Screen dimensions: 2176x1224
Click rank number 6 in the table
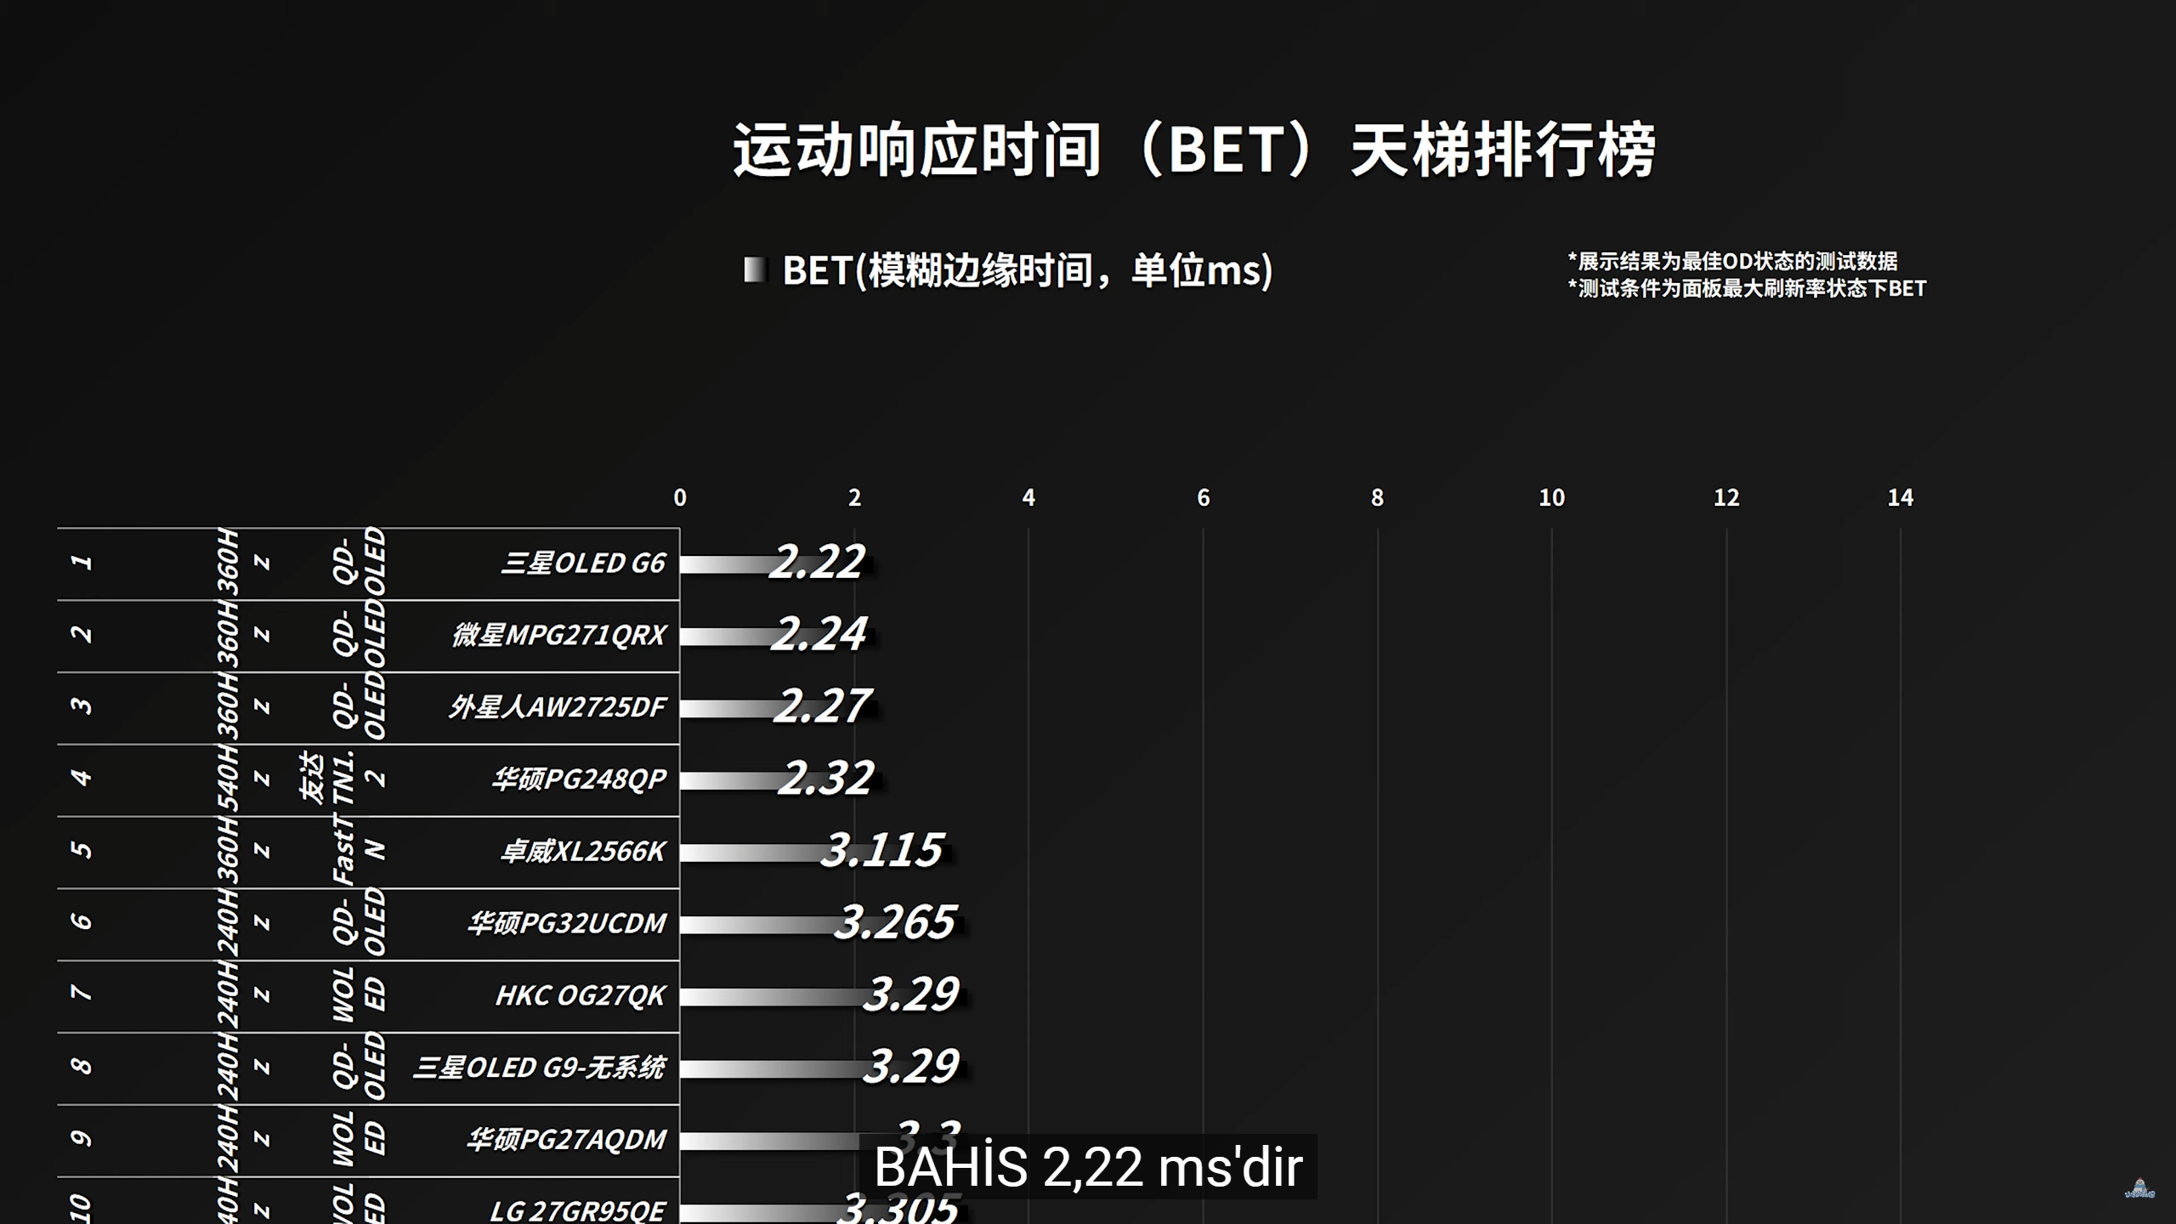(81, 922)
